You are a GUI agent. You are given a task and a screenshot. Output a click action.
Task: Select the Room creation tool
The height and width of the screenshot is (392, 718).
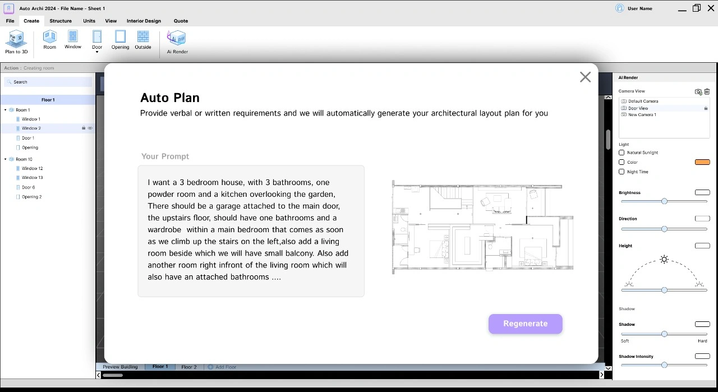[x=50, y=37]
